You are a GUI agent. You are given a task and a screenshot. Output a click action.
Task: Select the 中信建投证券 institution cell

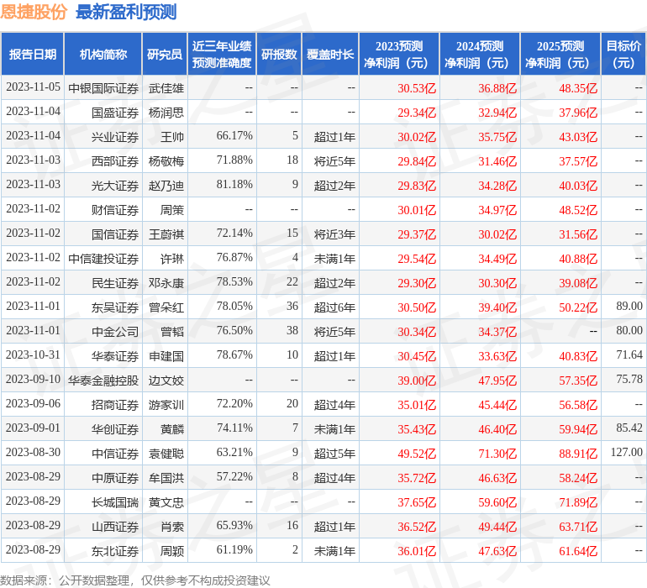tap(103, 259)
